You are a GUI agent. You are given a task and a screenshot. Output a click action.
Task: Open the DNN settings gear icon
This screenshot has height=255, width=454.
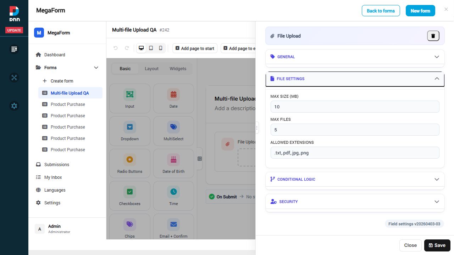click(14, 106)
